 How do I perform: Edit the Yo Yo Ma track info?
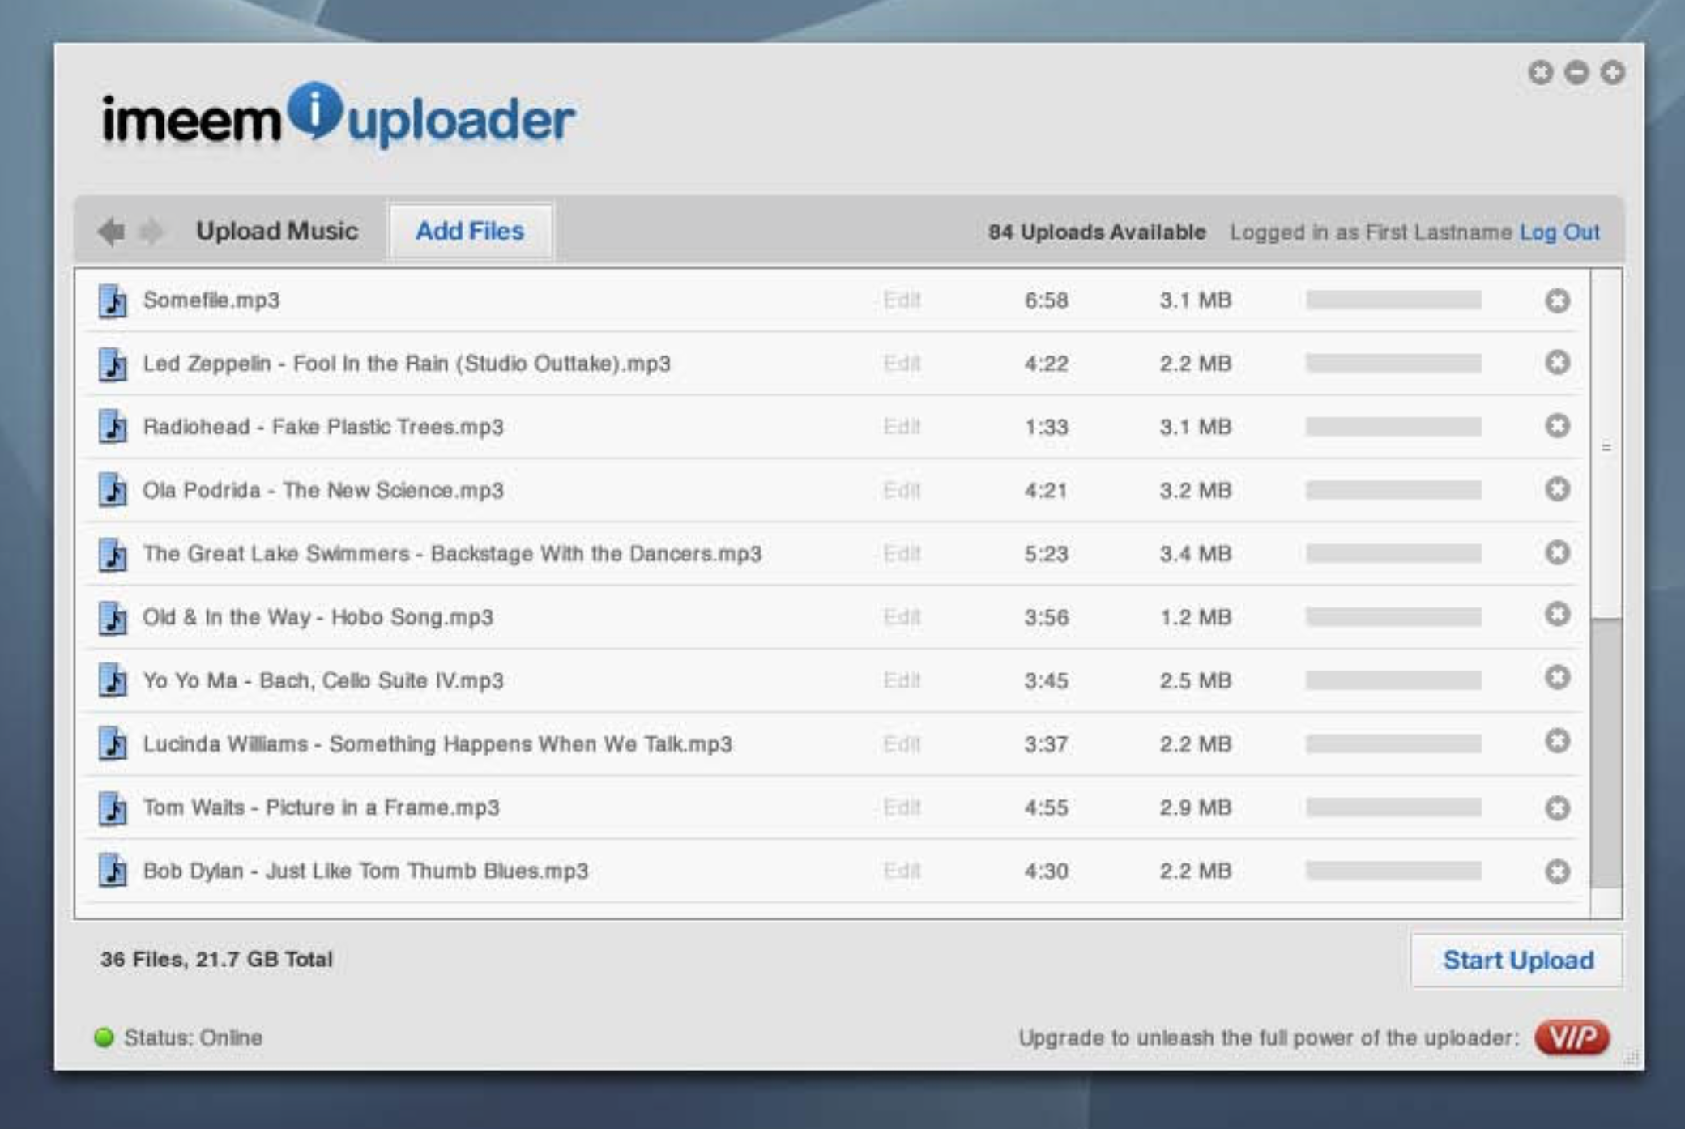click(902, 680)
